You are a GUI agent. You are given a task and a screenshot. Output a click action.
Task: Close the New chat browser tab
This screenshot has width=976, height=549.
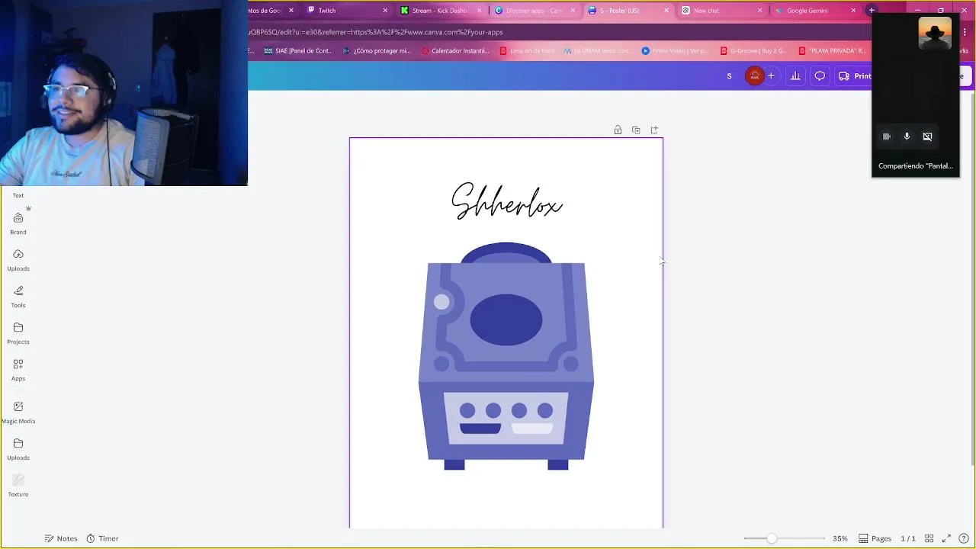pyautogui.click(x=759, y=11)
